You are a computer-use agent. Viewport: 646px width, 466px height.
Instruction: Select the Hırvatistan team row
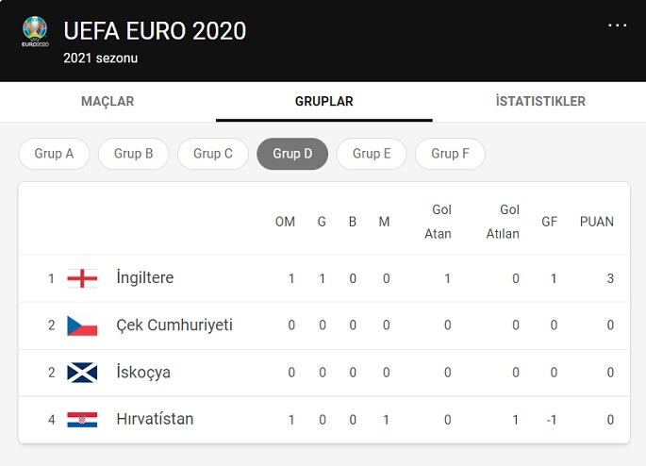click(x=155, y=420)
